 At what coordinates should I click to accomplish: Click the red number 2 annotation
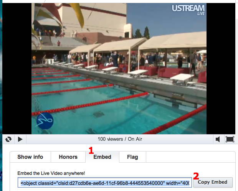click(196, 176)
